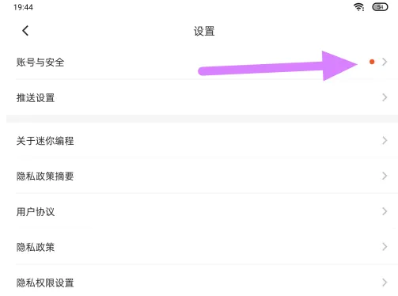Click the red notification dot
Screen dimensions: 398x296
point(372,62)
